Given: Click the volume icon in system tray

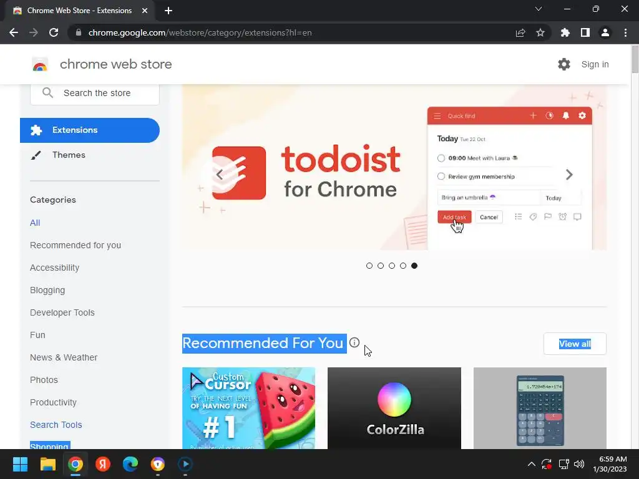Looking at the screenshot, I should point(579,464).
